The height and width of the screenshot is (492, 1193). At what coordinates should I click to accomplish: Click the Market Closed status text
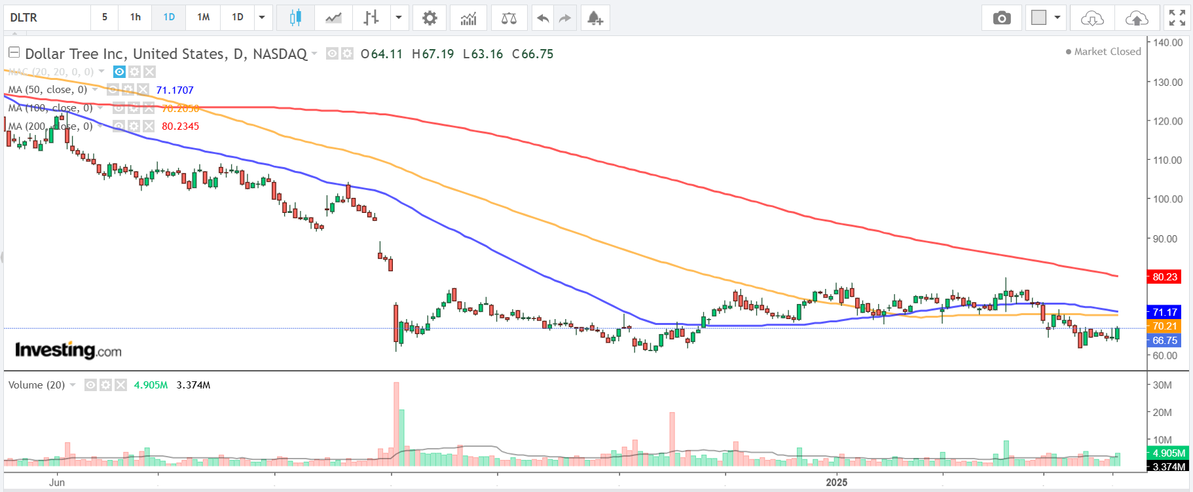[x=1108, y=52]
